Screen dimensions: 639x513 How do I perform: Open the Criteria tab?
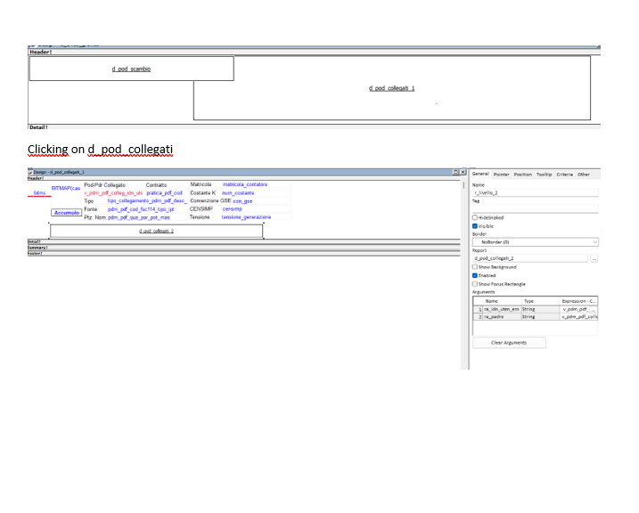pyautogui.click(x=565, y=175)
